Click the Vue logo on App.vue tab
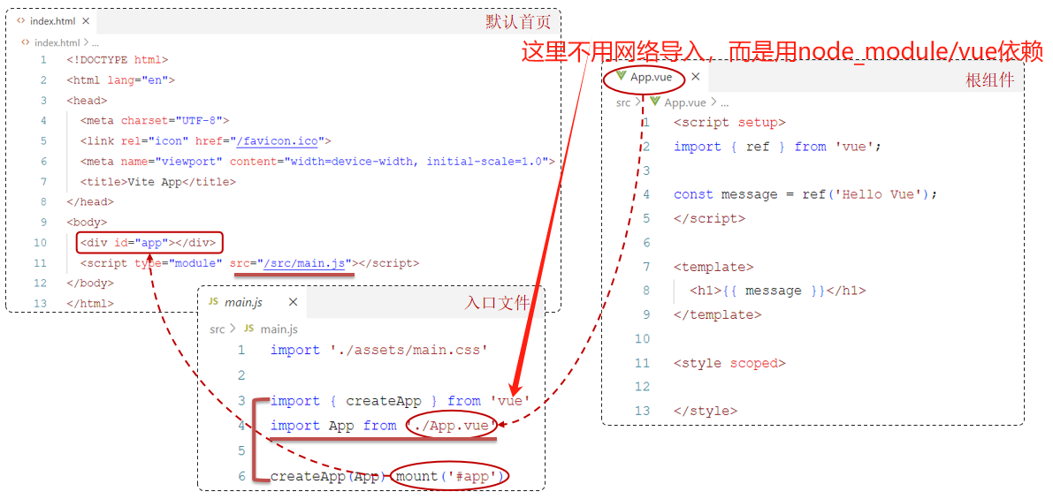 click(621, 77)
